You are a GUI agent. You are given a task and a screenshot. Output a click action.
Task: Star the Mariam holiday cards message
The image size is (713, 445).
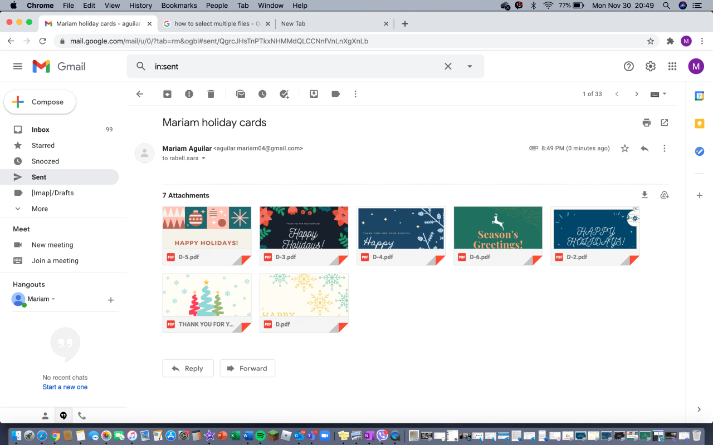pos(625,149)
